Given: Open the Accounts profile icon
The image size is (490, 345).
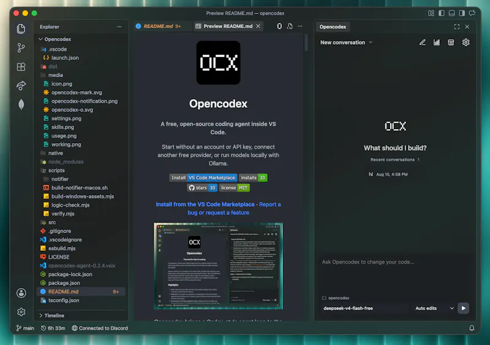Looking at the screenshot, I should tap(21, 293).
